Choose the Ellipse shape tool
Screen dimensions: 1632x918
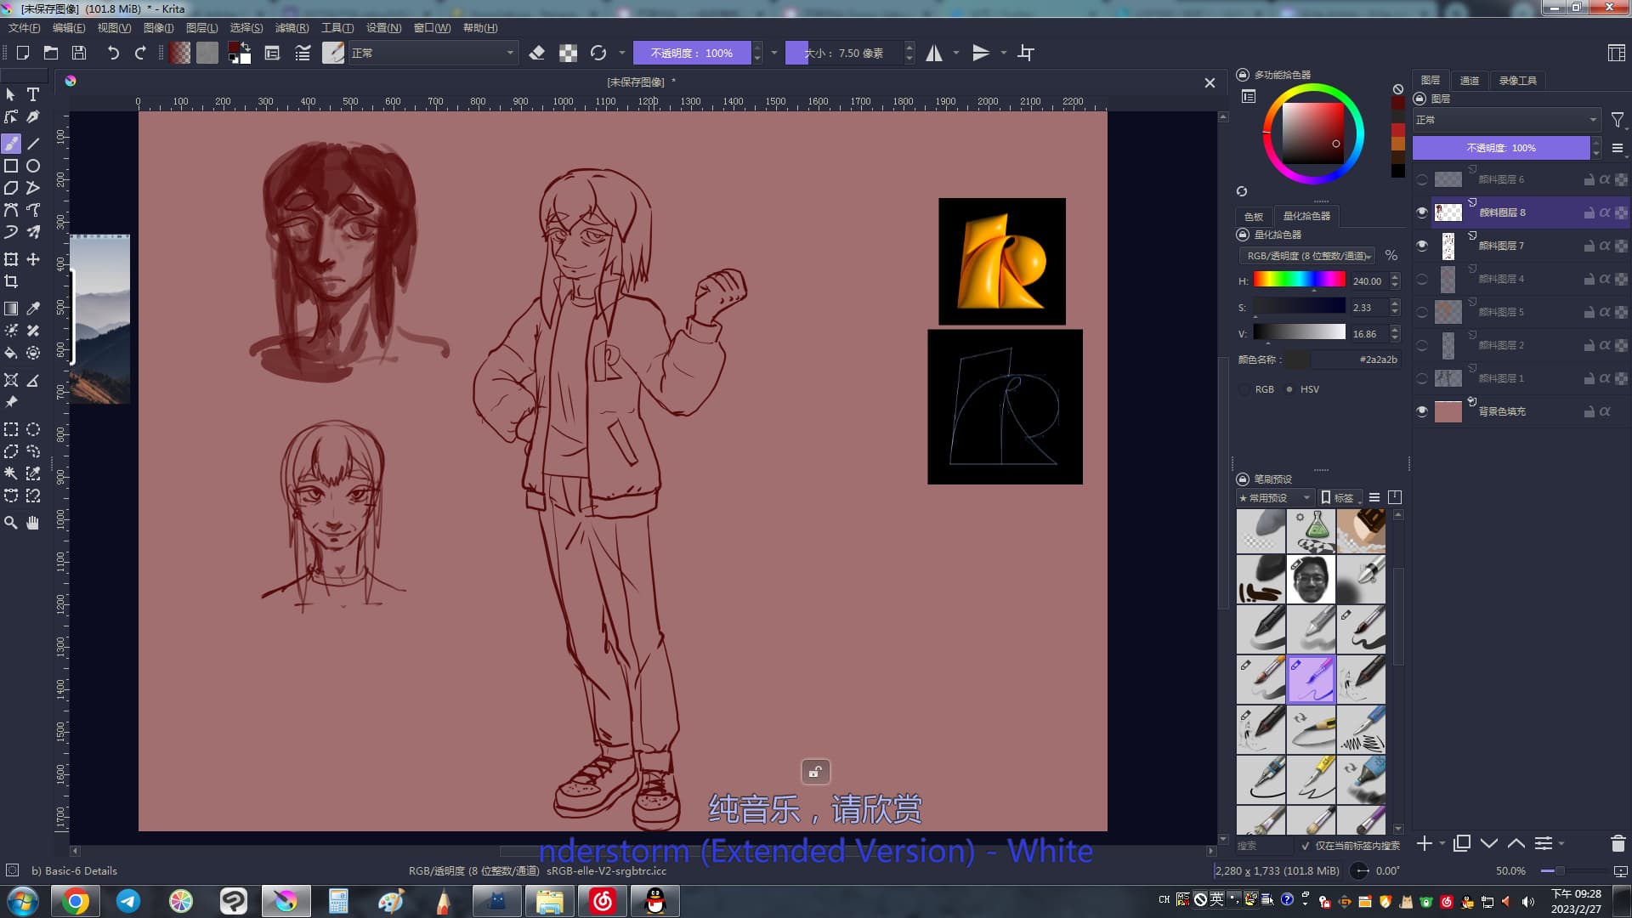pos(33,166)
